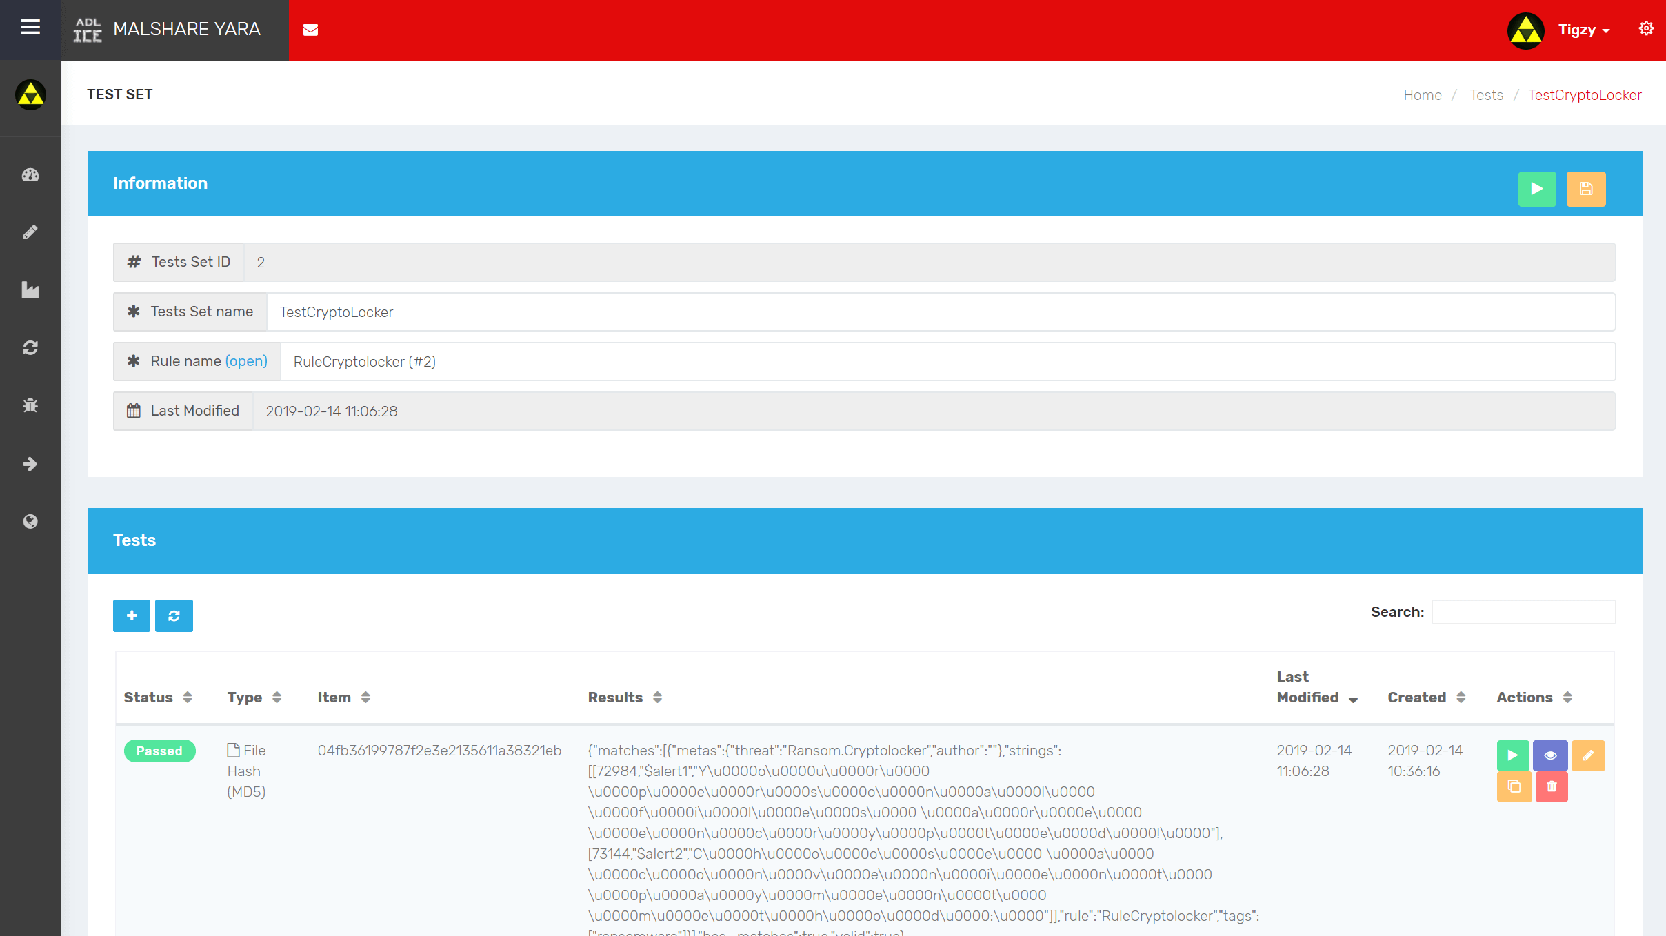
Task: Click the globe sidebar icon
Action: tap(30, 521)
